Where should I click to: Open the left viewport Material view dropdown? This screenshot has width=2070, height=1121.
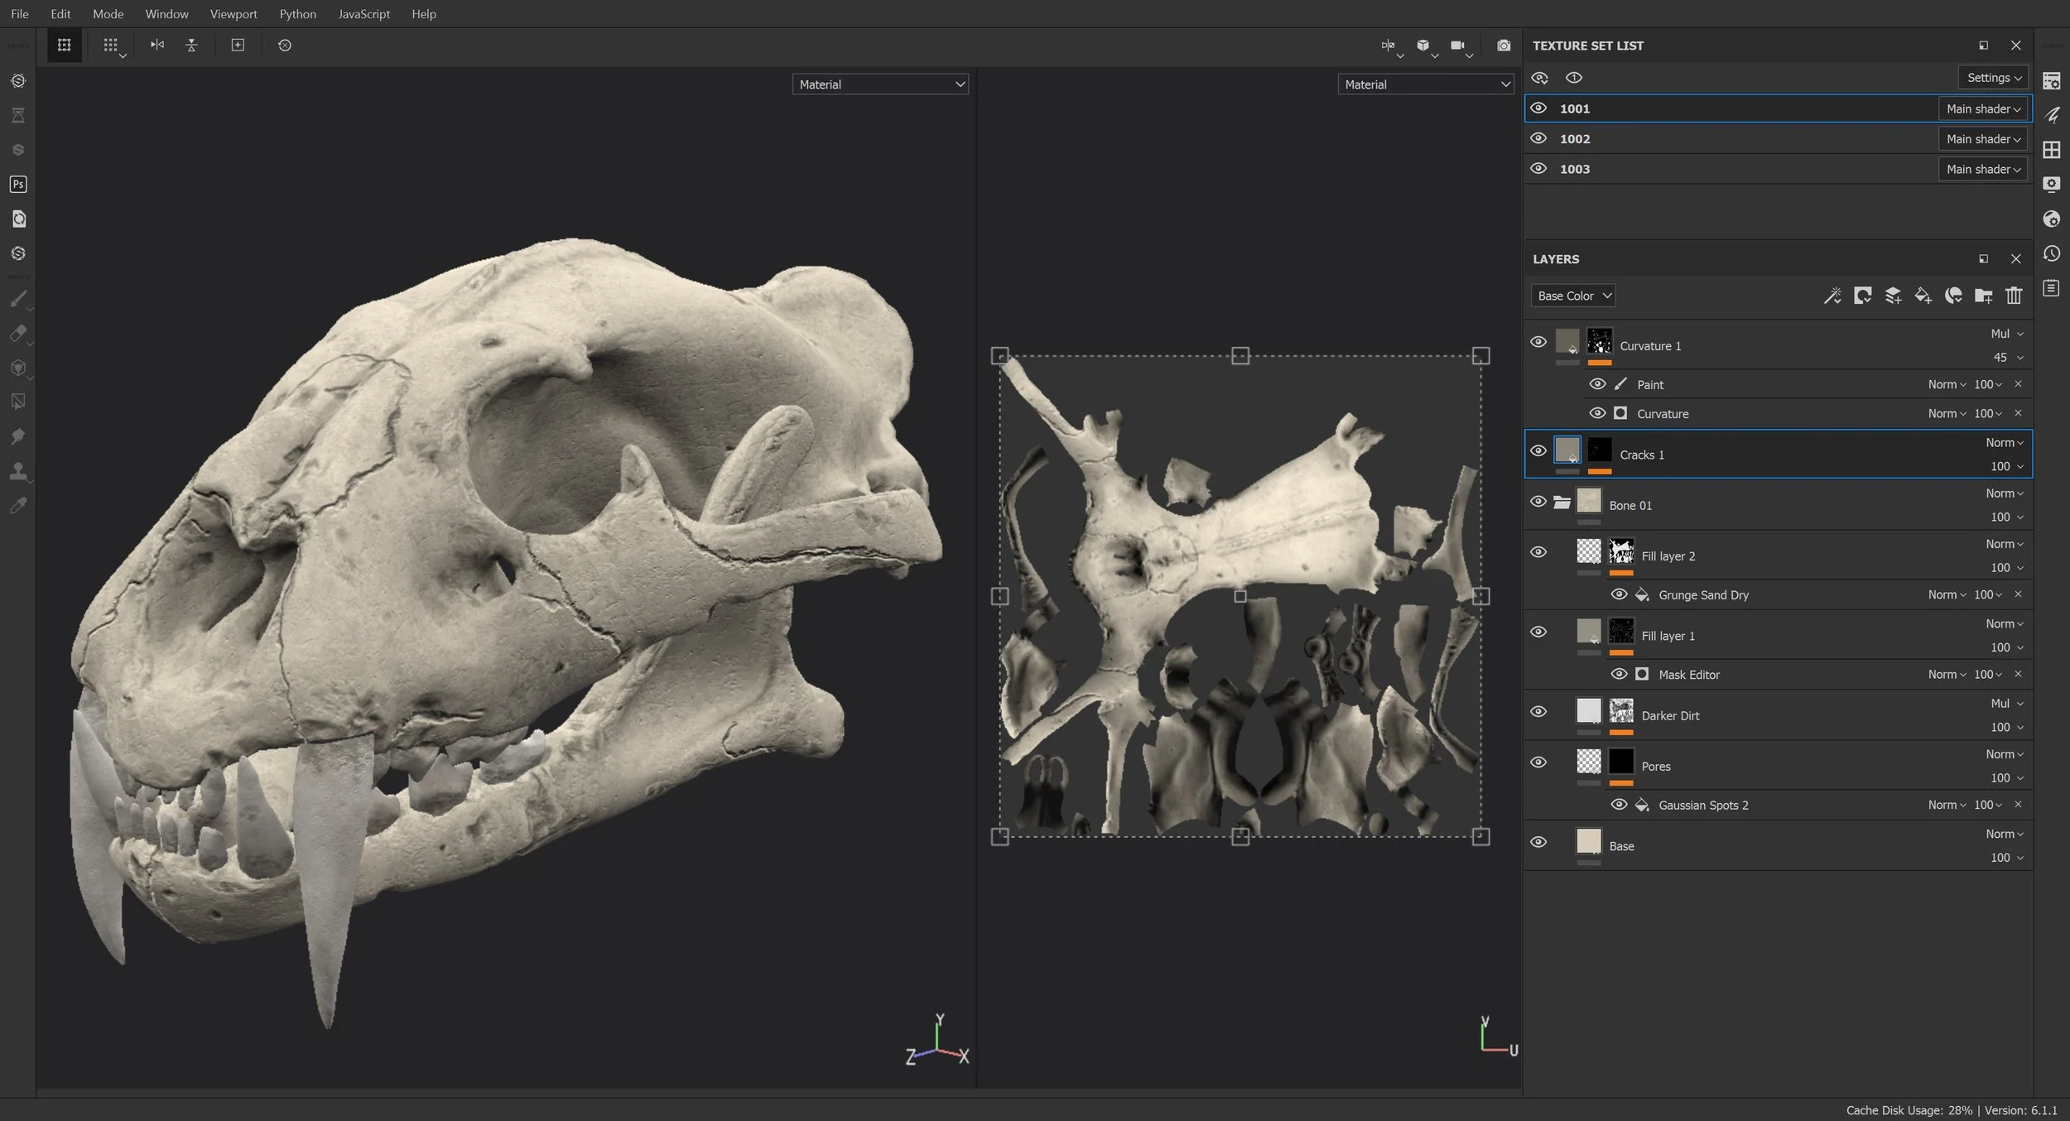pyautogui.click(x=879, y=84)
